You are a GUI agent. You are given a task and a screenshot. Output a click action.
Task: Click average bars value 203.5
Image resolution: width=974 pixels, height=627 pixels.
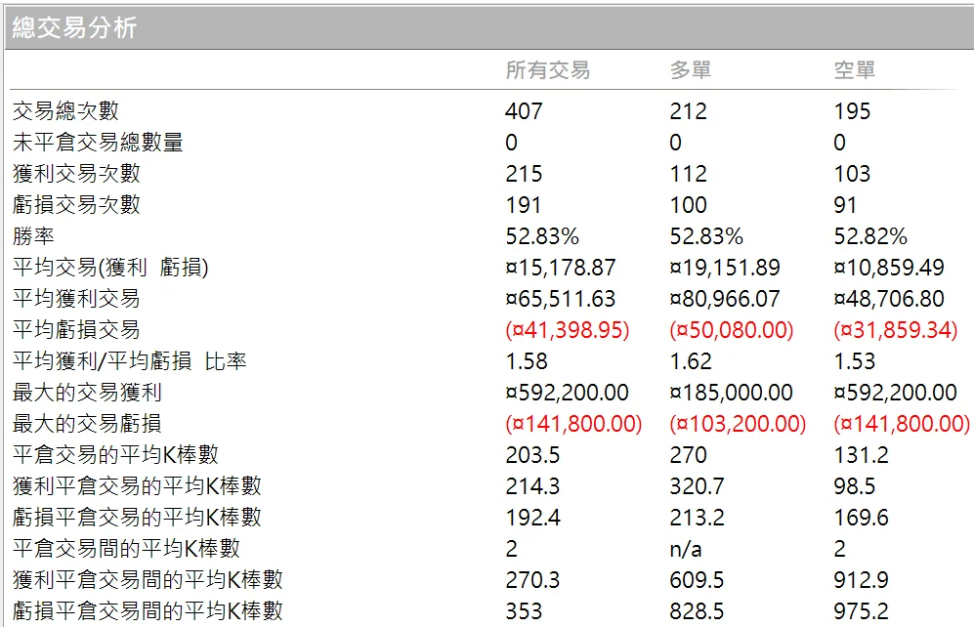[x=532, y=456]
